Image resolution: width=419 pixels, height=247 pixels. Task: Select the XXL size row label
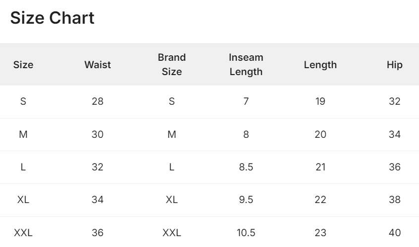23,232
